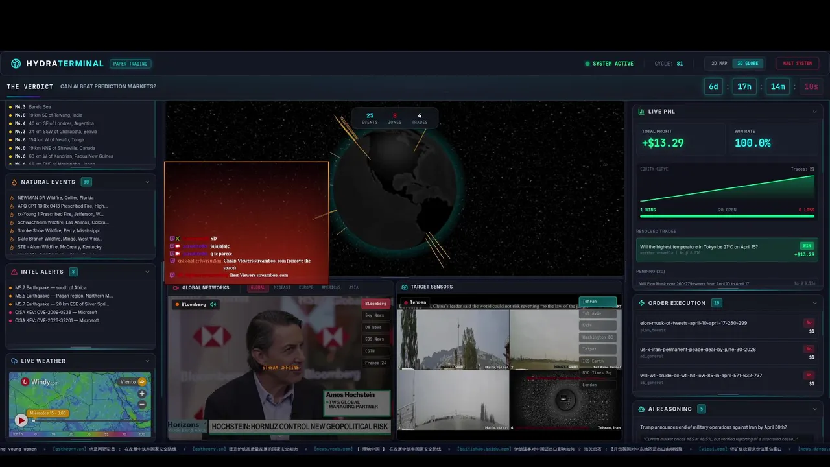Image resolution: width=830 pixels, height=467 pixels.
Task: Click the Live Weather cloud icon
Action: (x=14, y=361)
